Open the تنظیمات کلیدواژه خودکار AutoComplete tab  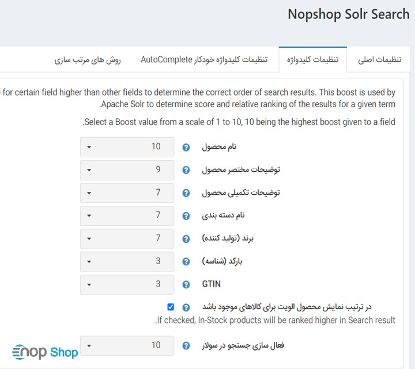click(x=204, y=59)
